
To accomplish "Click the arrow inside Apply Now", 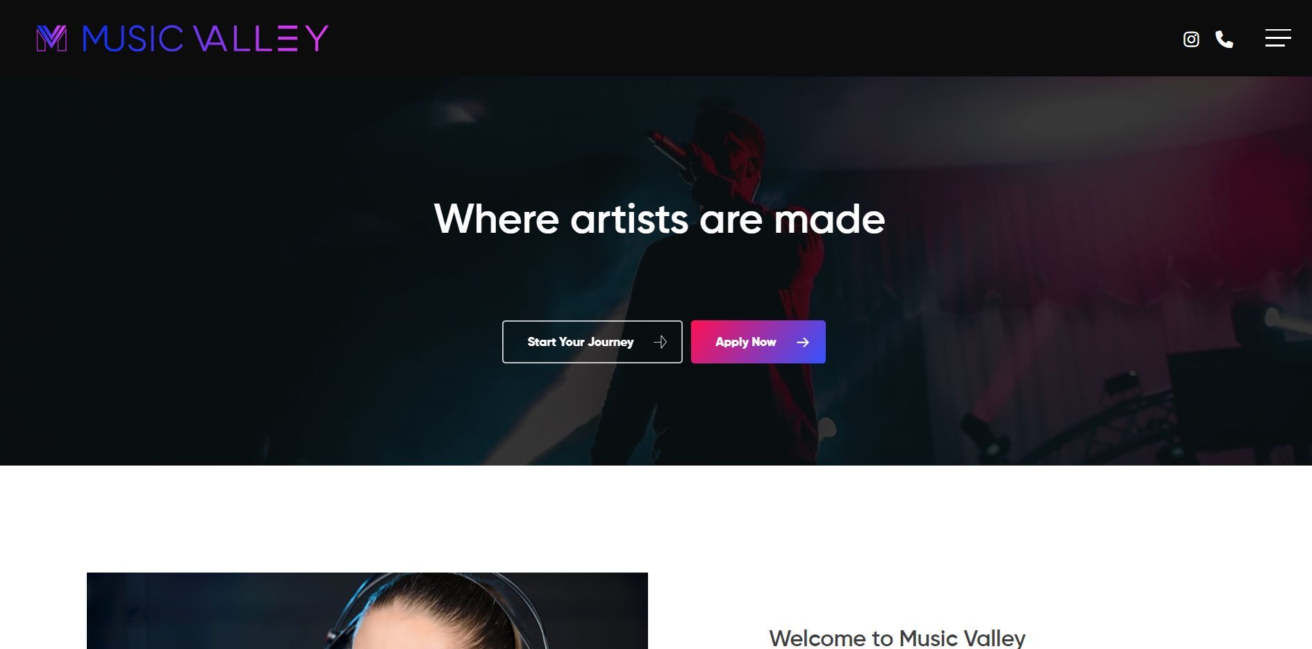I will click(x=803, y=342).
